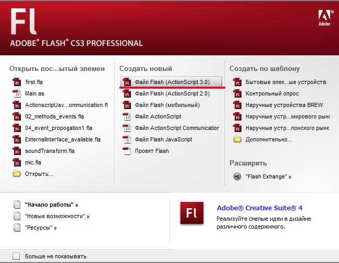Click the Fl icon beside 02_methods_events.fla

tap(17, 116)
